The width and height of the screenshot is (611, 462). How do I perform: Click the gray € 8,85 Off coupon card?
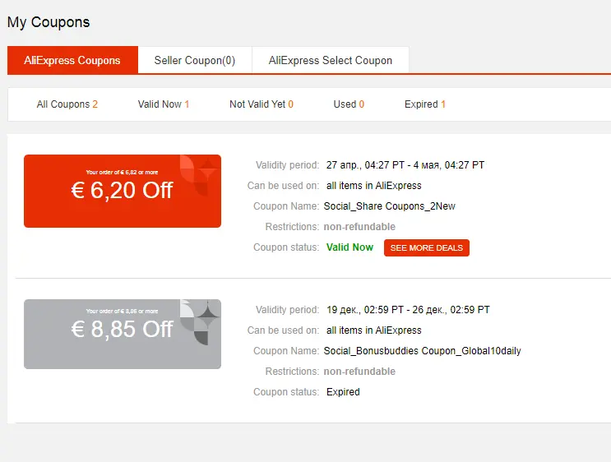(x=123, y=334)
